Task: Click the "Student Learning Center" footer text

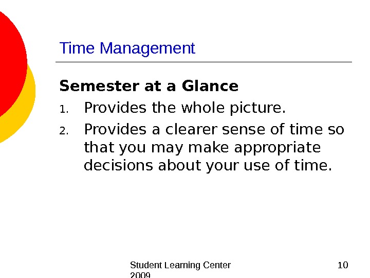Action: tap(180, 265)
